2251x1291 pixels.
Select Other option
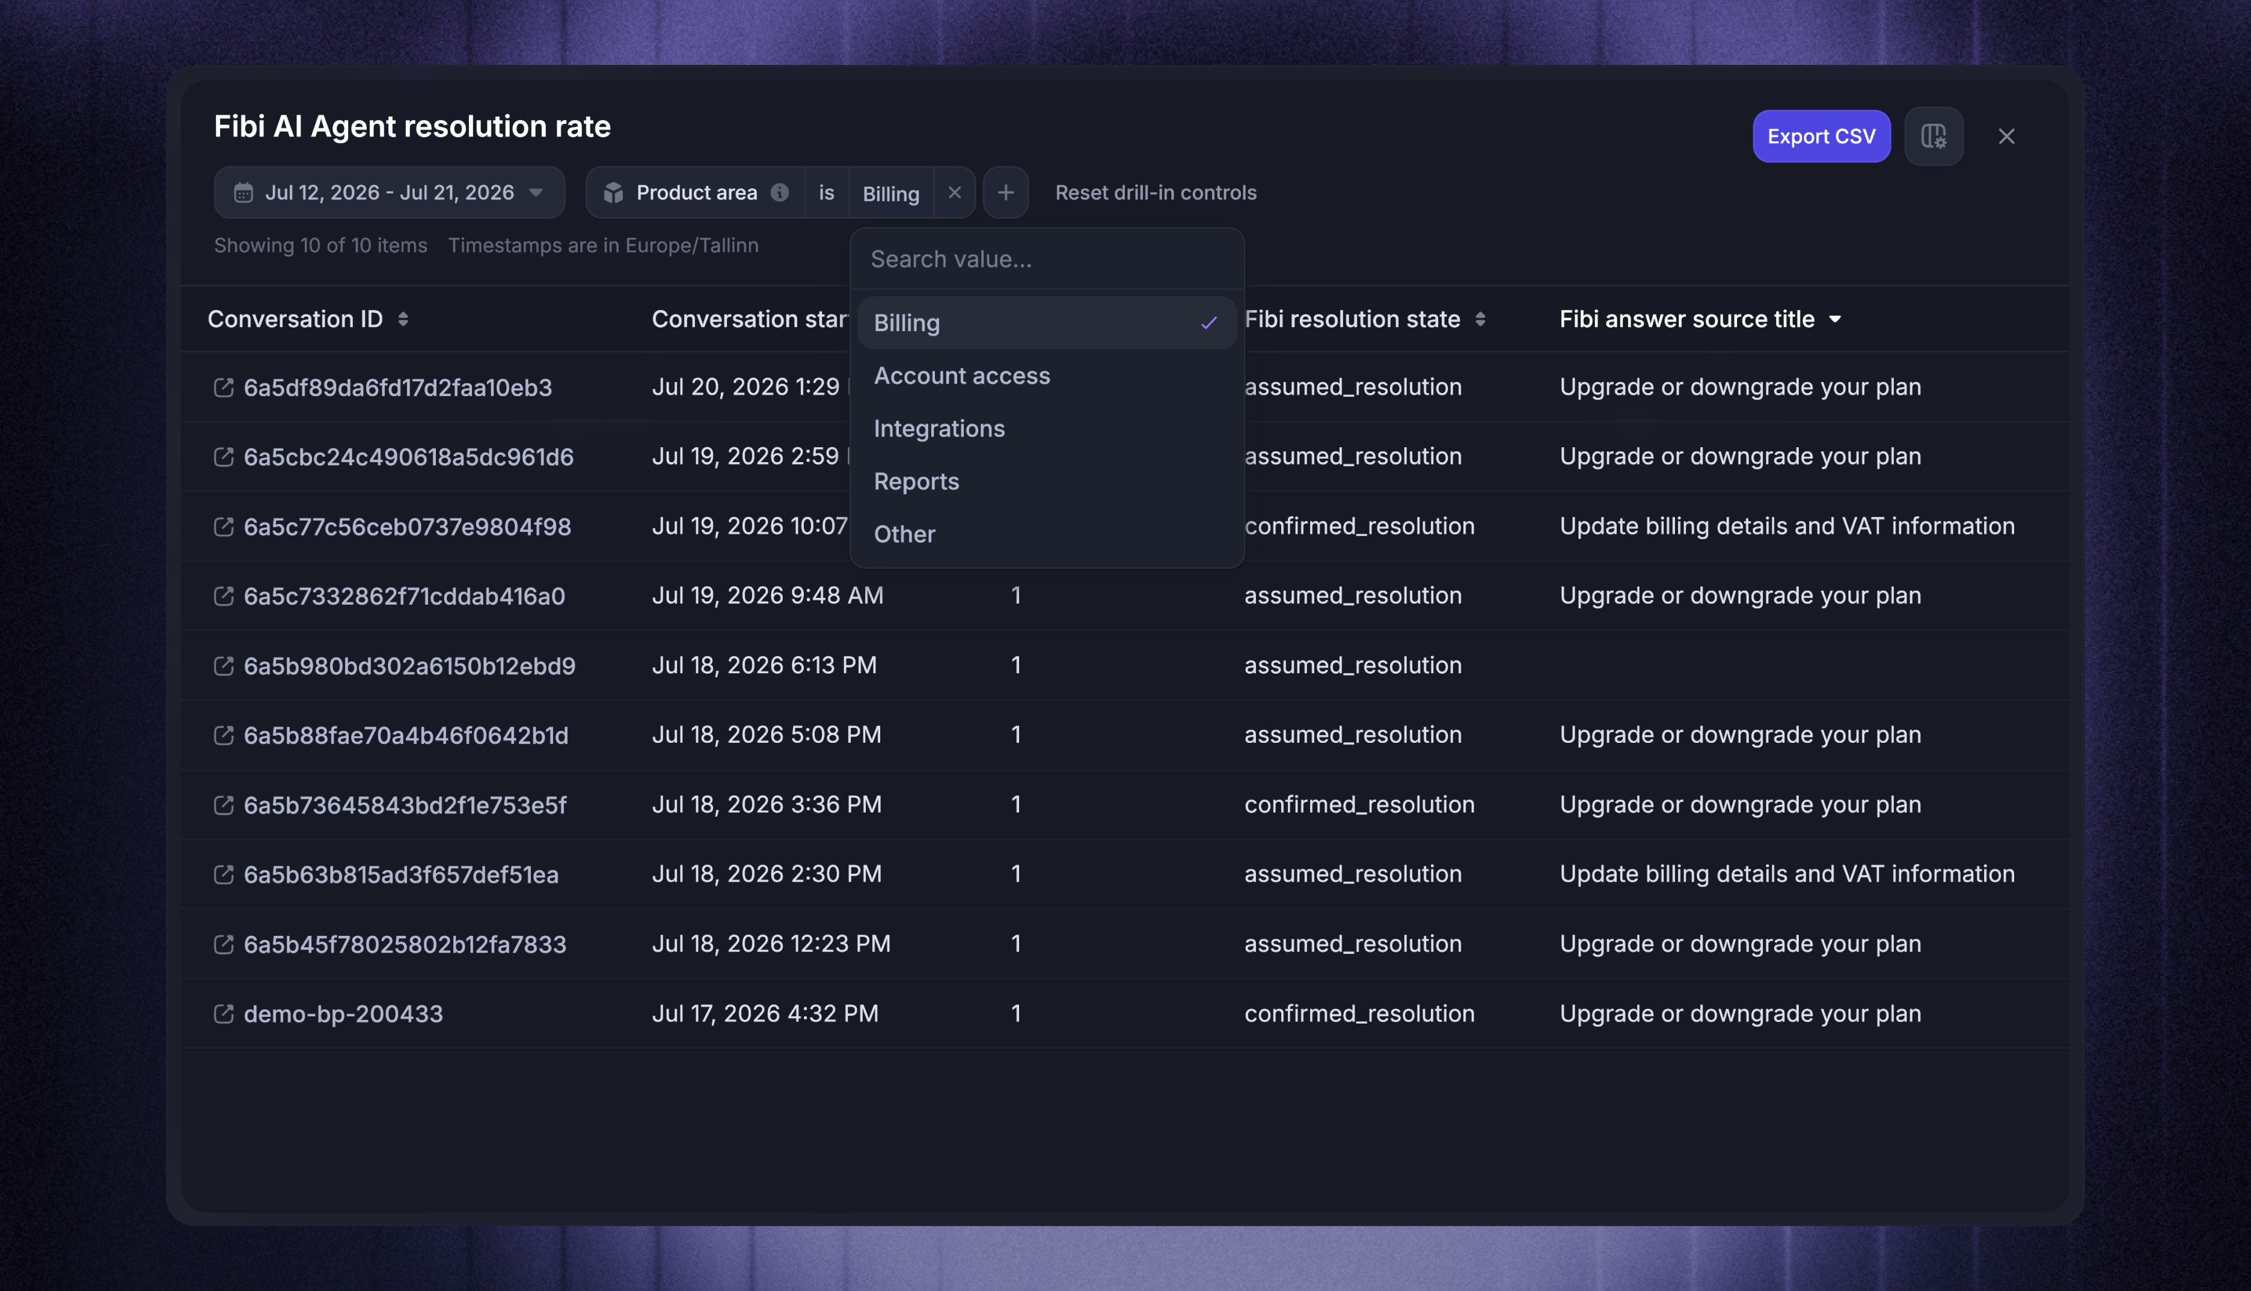coord(1047,534)
